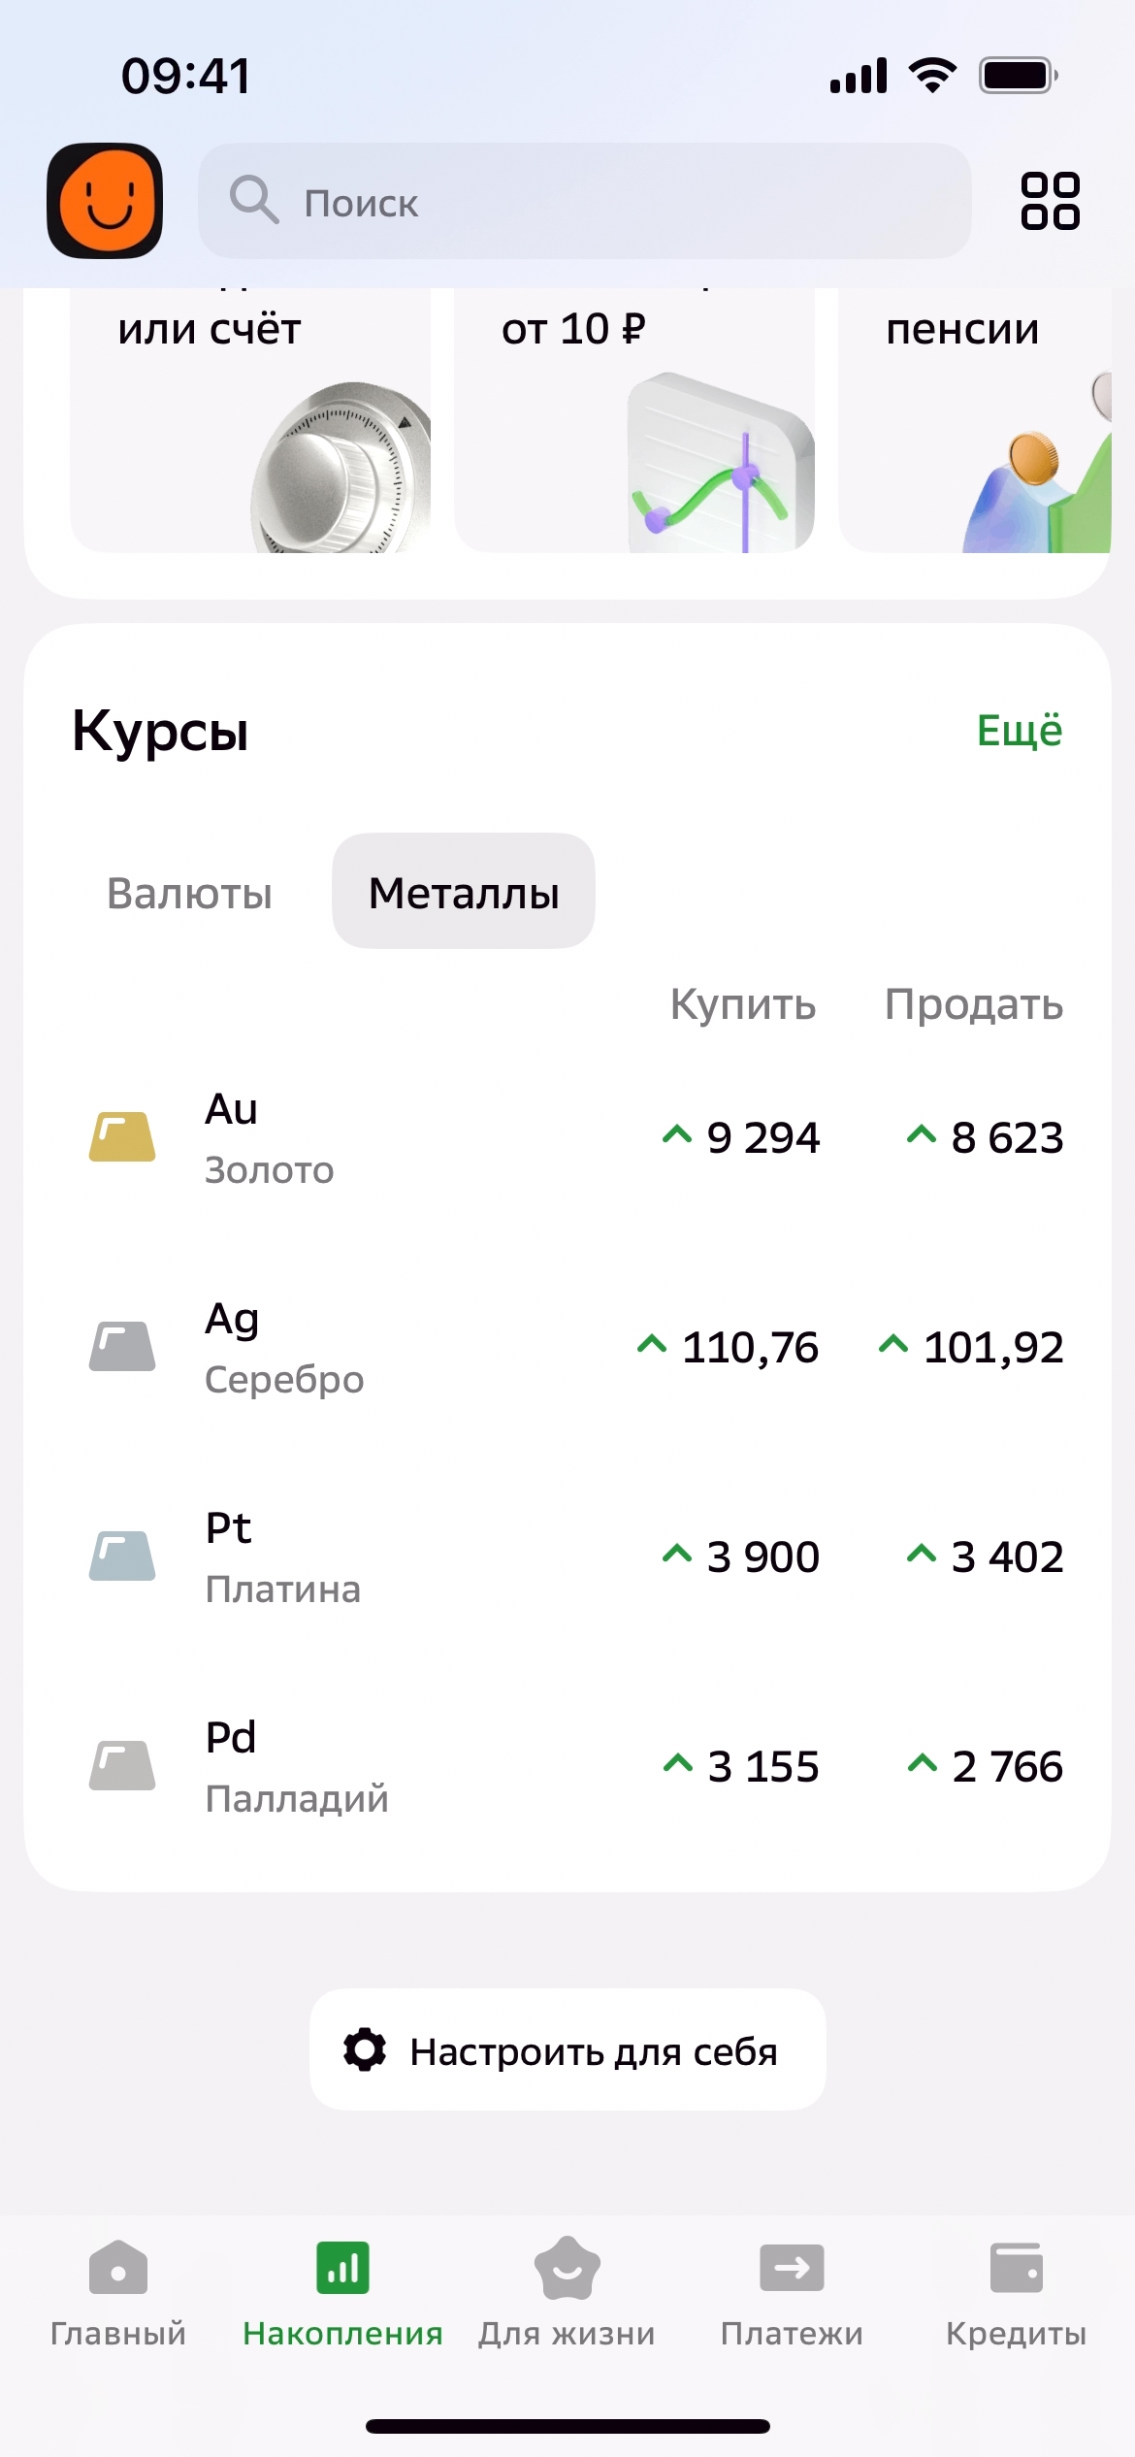Switch to the Валюты tab
Screen dimensions: 1135x2457
click(189, 893)
